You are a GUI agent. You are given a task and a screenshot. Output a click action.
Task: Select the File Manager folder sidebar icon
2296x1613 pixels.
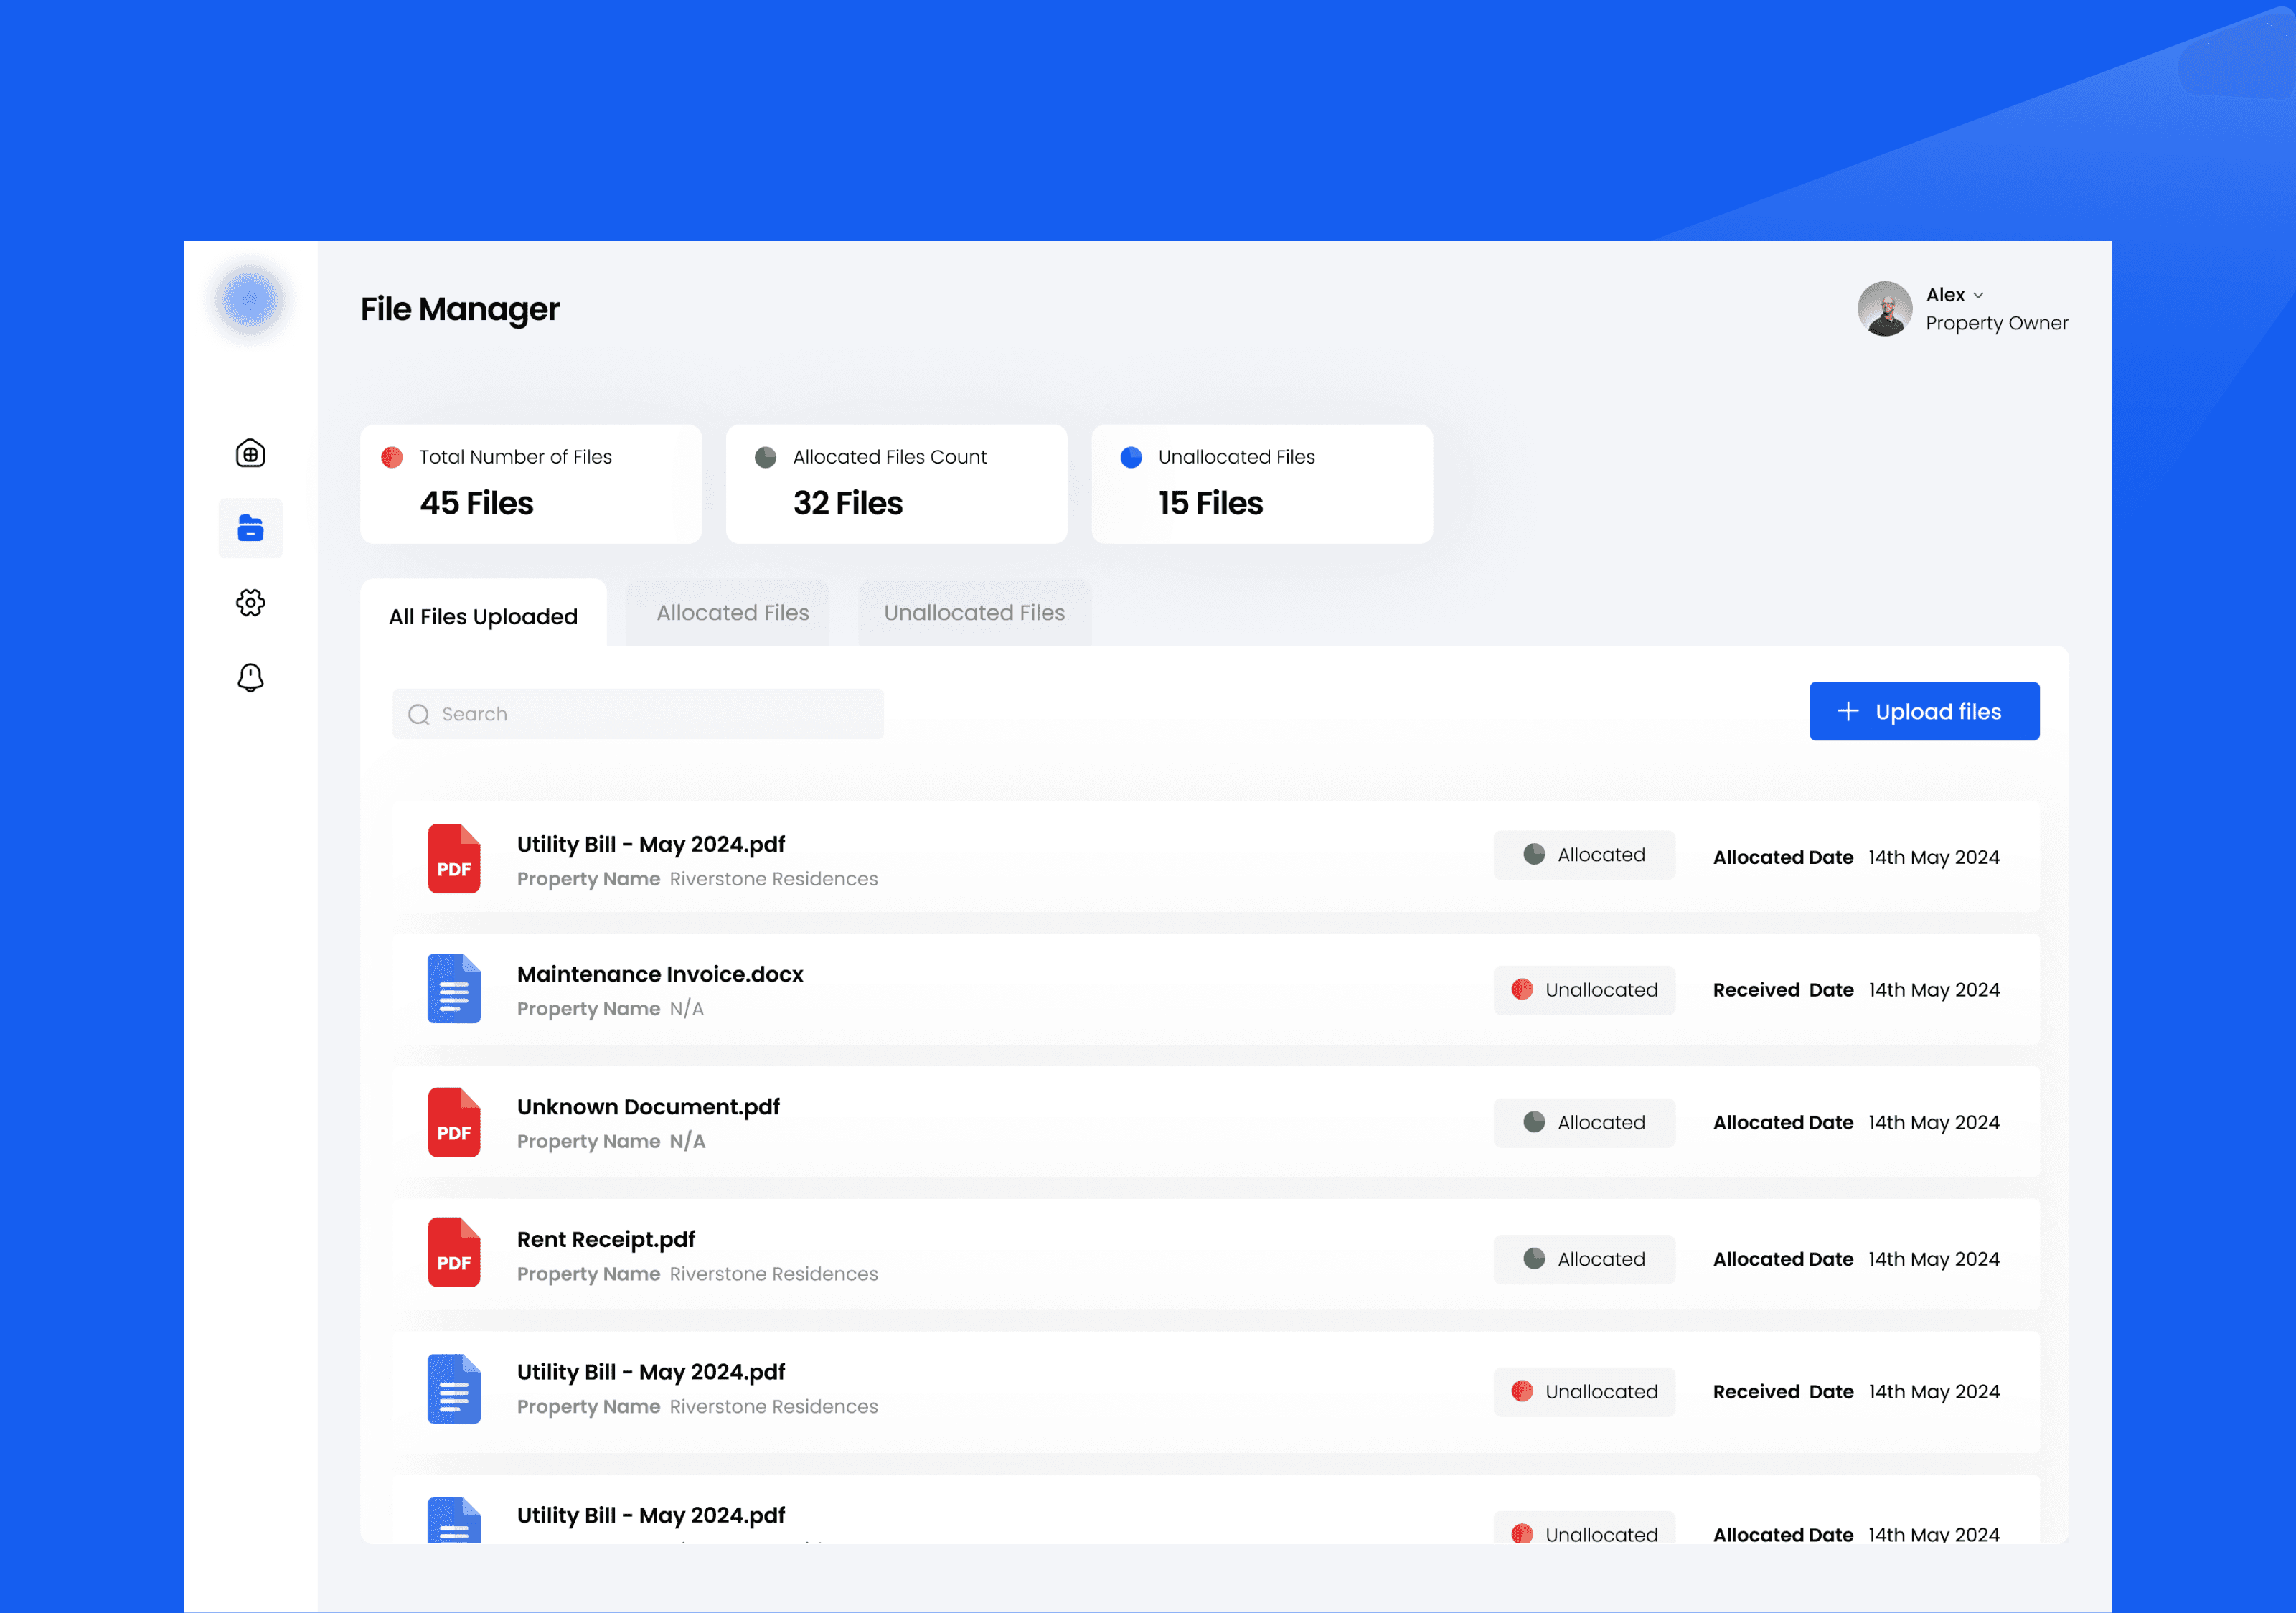(250, 528)
